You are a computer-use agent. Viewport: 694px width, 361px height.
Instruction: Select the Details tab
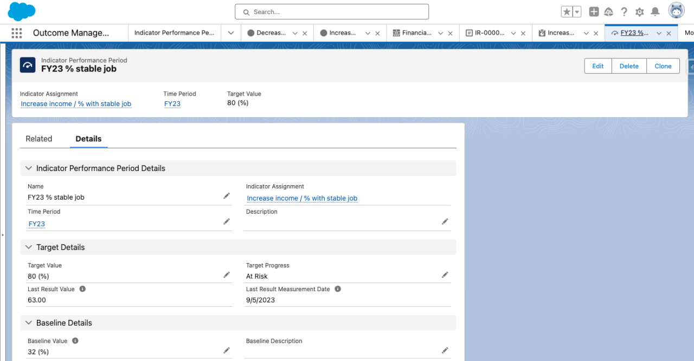88,139
